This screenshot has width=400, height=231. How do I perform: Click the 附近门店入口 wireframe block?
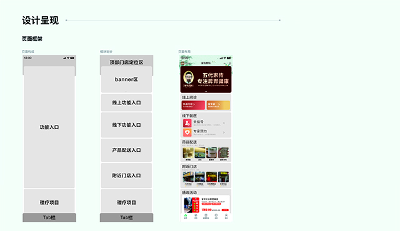coord(126,175)
